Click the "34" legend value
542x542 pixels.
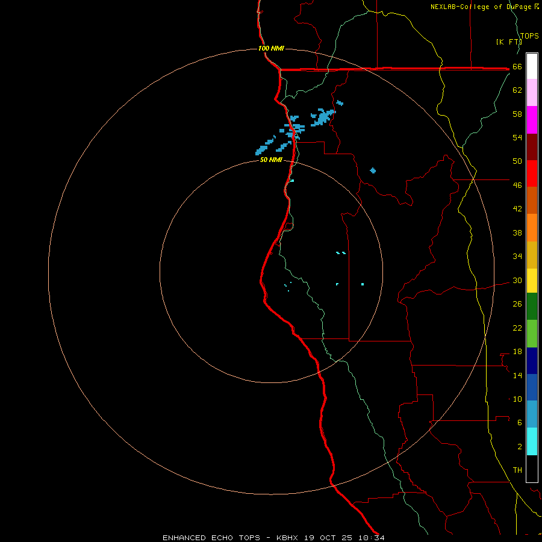pos(517,257)
